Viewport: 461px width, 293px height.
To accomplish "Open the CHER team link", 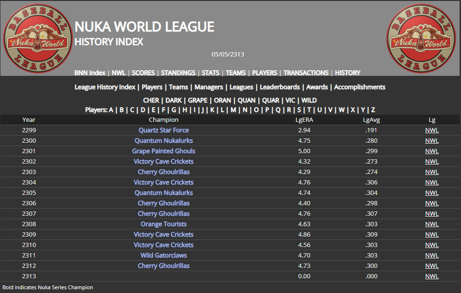I will 151,101.
